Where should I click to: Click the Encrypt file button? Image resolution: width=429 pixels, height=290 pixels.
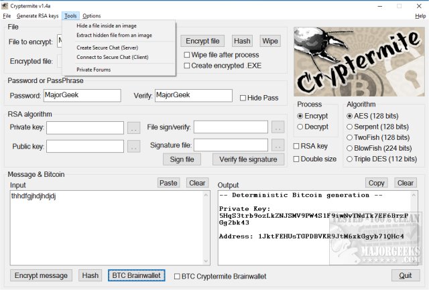click(x=202, y=41)
